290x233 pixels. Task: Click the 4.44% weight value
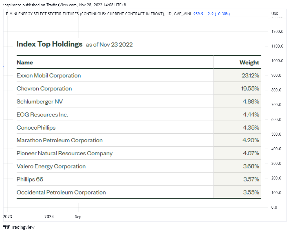click(251, 115)
